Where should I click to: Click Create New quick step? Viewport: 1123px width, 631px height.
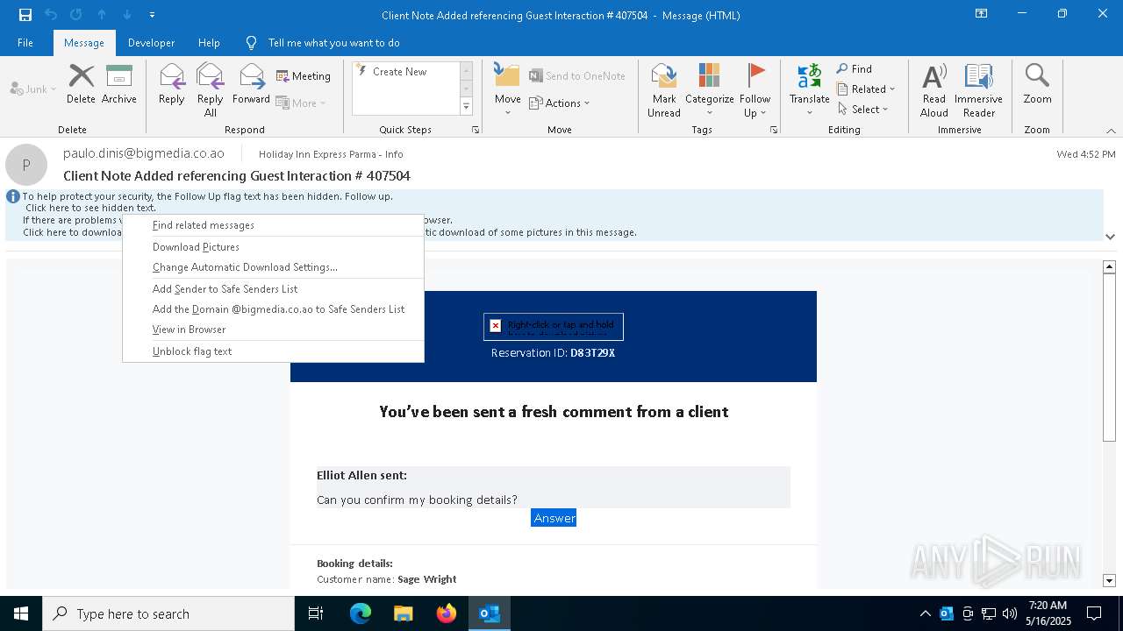point(406,72)
